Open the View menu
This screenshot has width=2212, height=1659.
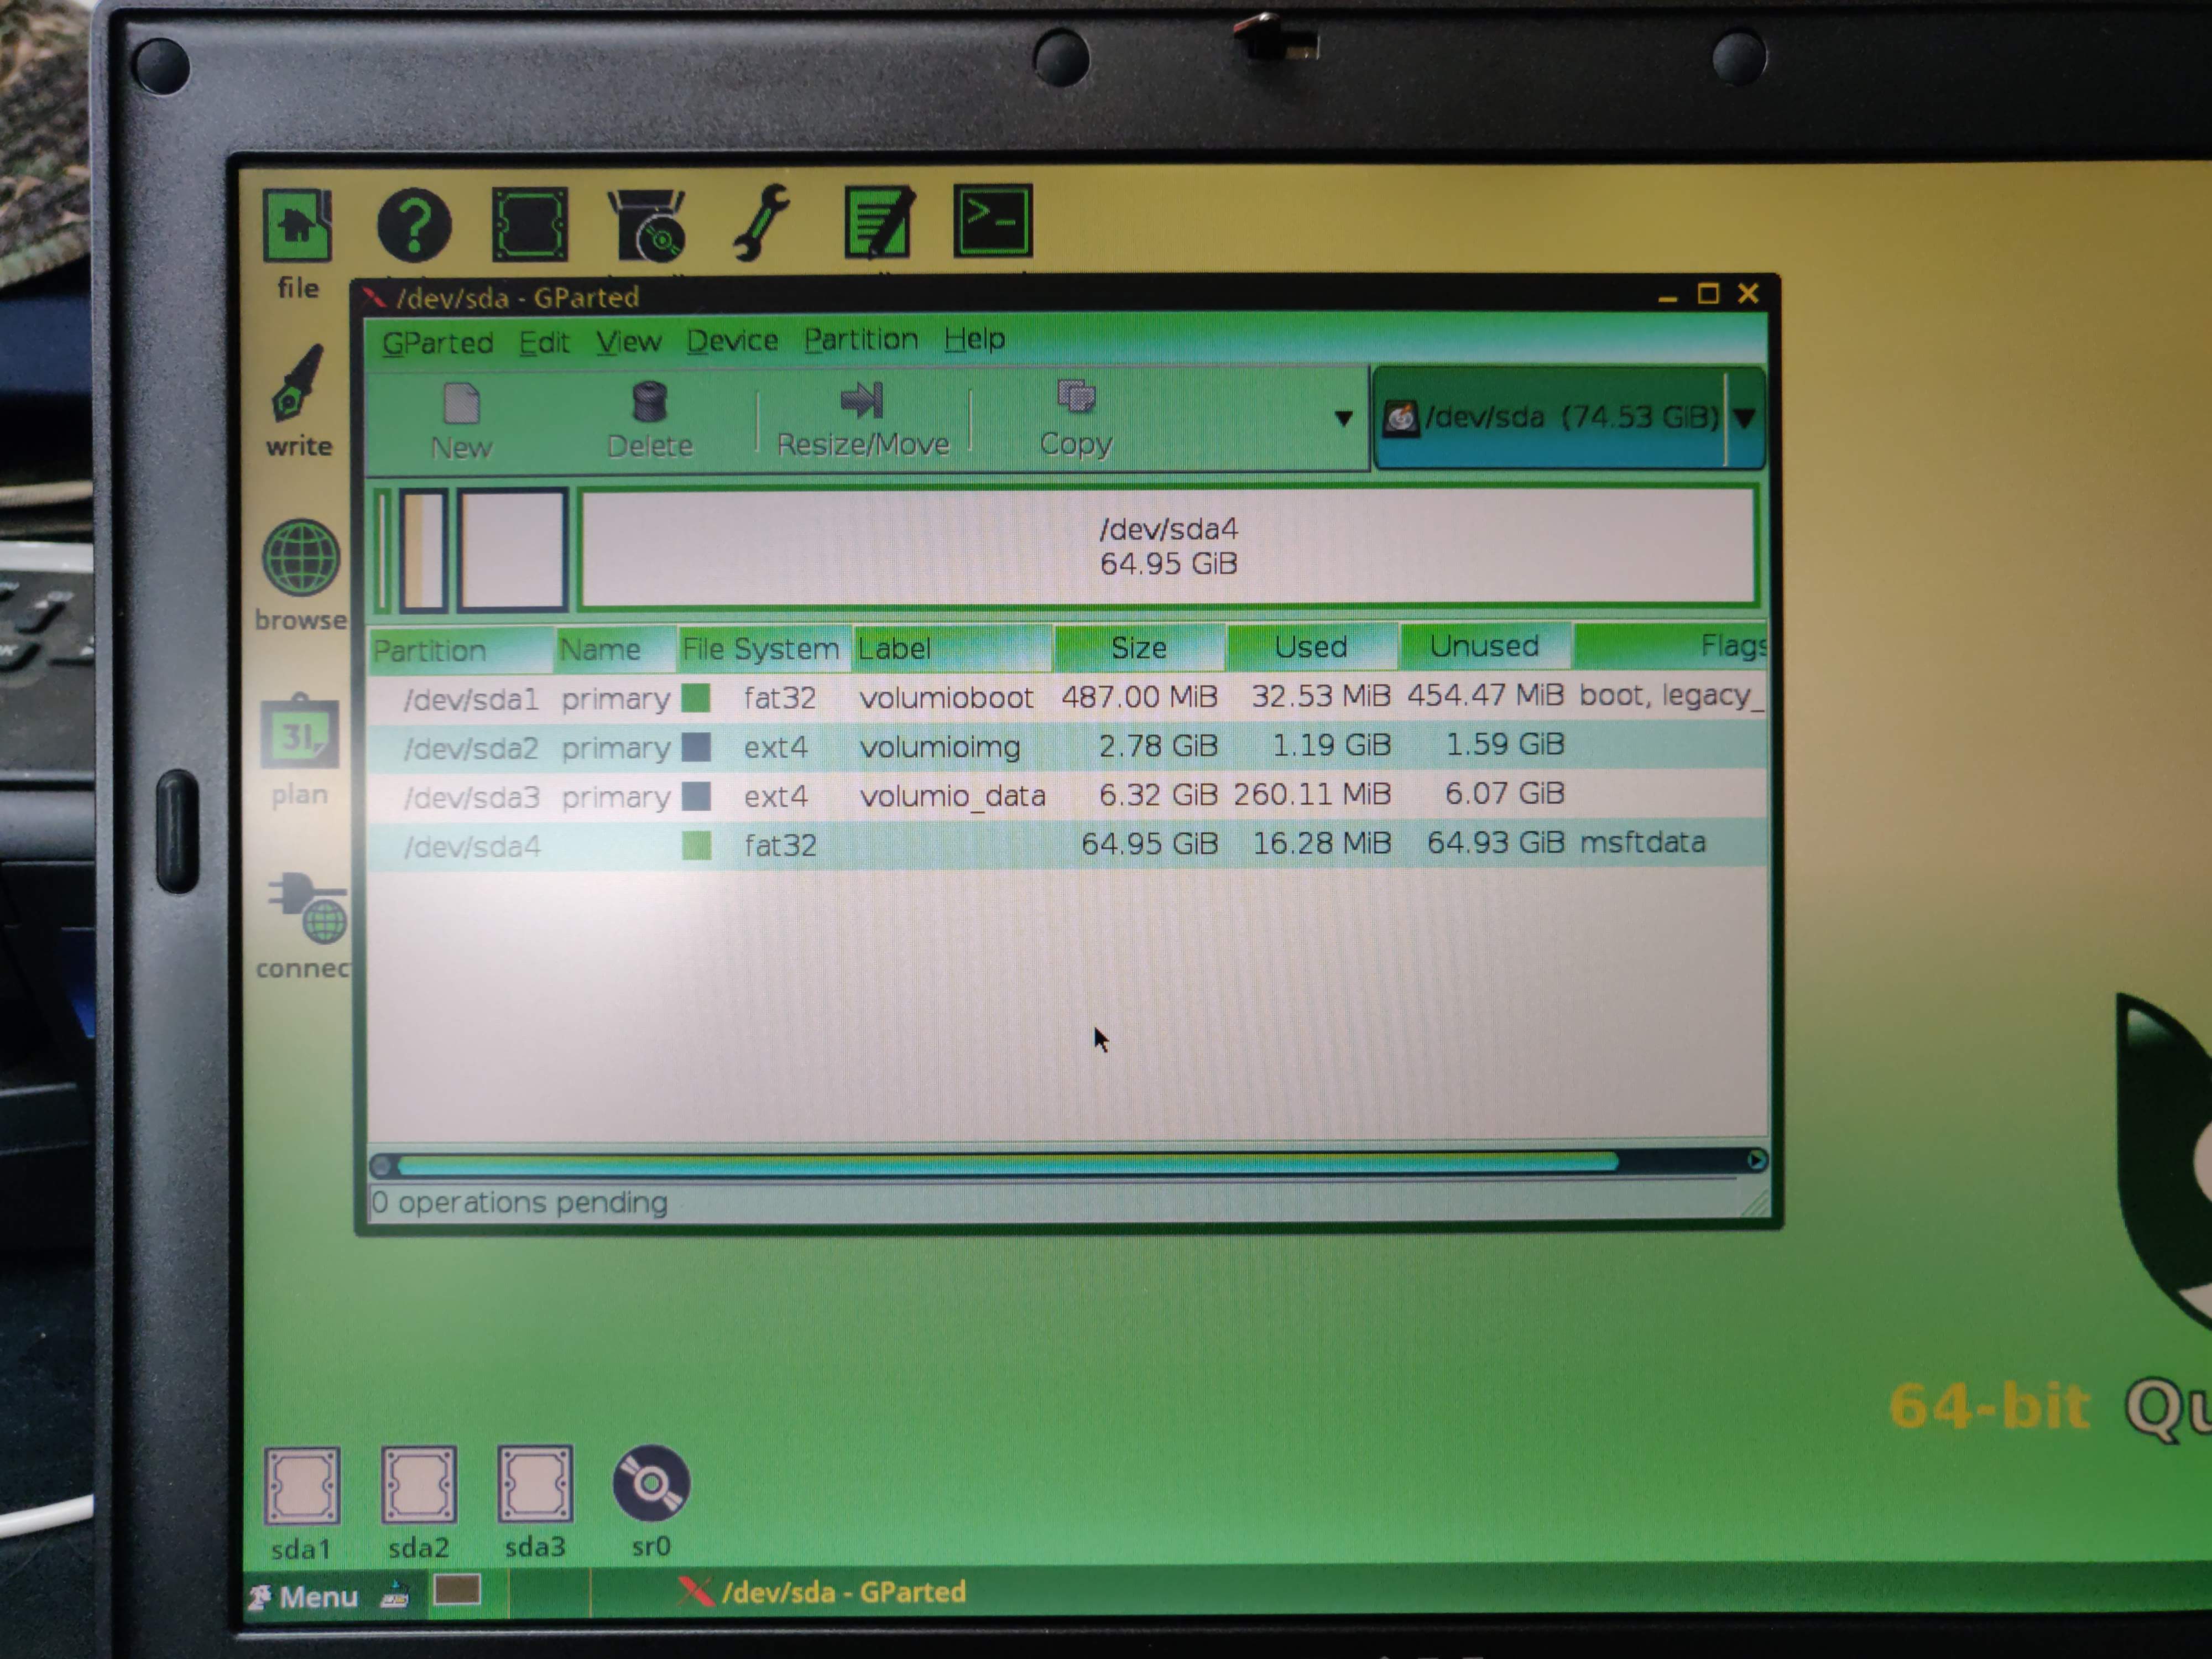tap(629, 341)
